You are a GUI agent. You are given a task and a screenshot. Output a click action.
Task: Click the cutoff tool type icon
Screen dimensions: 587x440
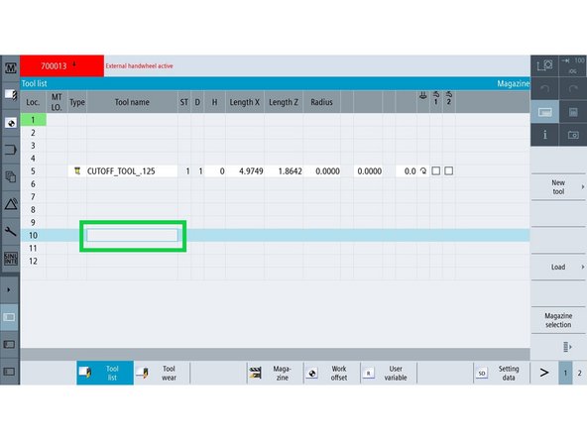click(x=77, y=171)
